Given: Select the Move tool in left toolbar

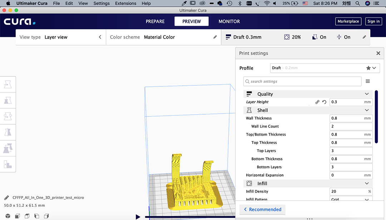Looking at the screenshot, I should pos(8,84).
